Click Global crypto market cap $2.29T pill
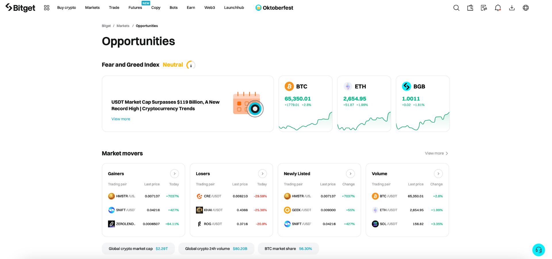 (x=138, y=249)
